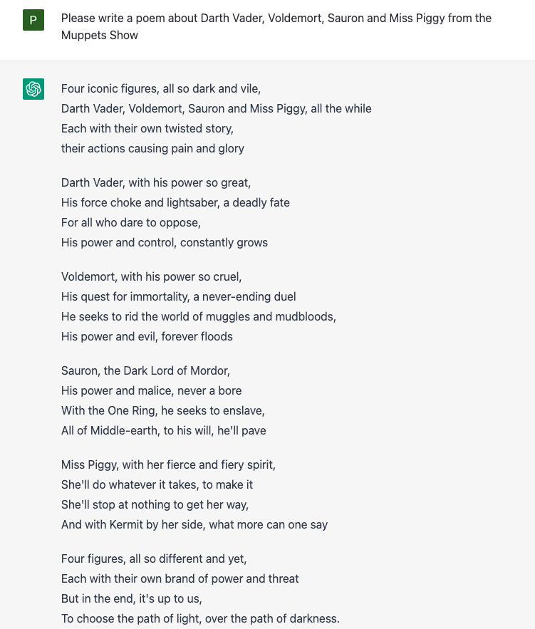Click the user prompt about Darth Vader poem
Viewport: 535px width, 629px height.
276,26
